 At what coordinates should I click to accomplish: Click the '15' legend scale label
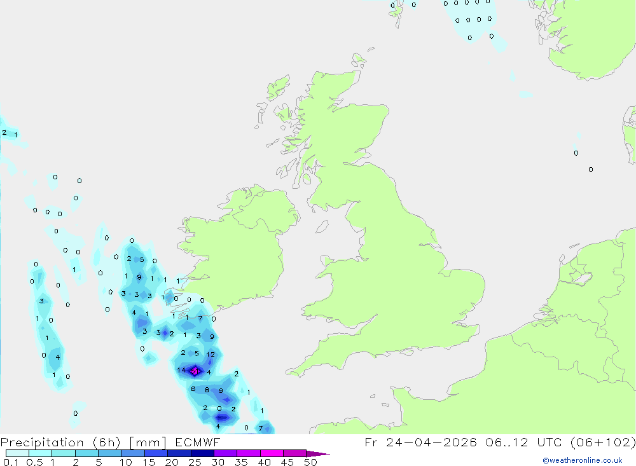[149, 462]
